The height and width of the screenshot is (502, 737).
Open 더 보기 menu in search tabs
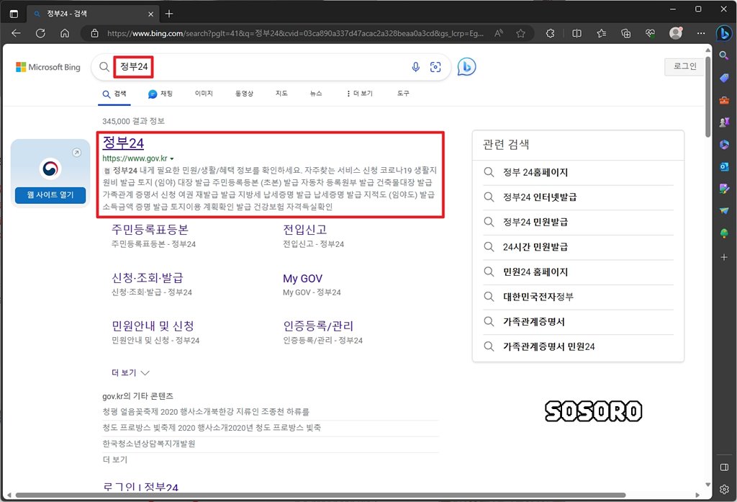(359, 94)
